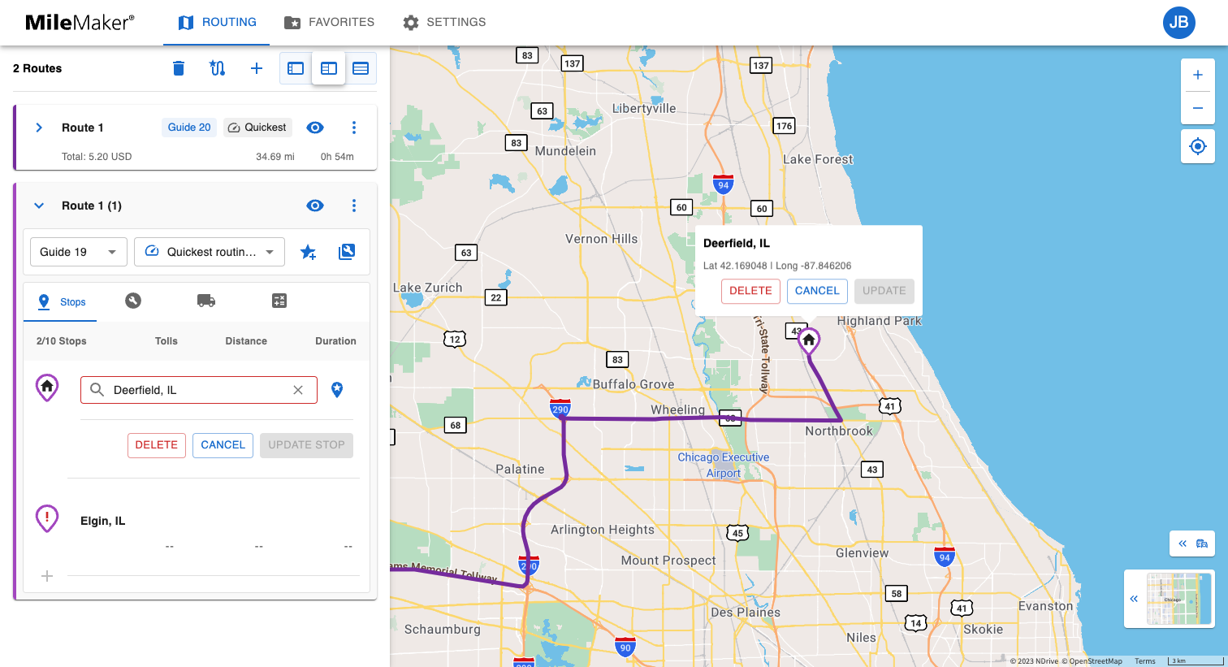This screenshot has width=1228, height=667.
Task: Click the minimap thumbnail
Action: (x=1178, y=599)
